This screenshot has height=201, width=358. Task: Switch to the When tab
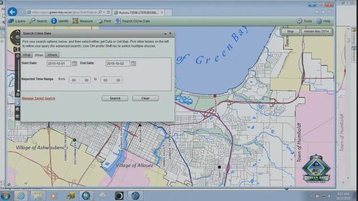coord(39,55)
